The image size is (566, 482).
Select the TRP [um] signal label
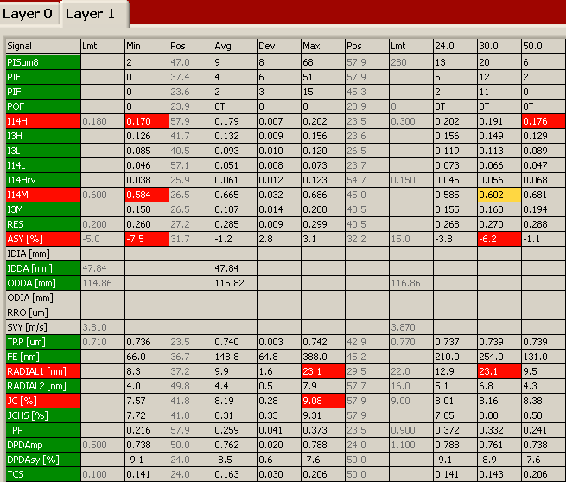click(43, 342)
